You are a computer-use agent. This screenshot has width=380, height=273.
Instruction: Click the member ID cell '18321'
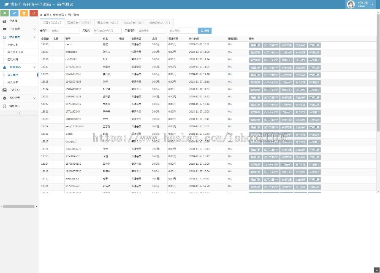point(45,112)
